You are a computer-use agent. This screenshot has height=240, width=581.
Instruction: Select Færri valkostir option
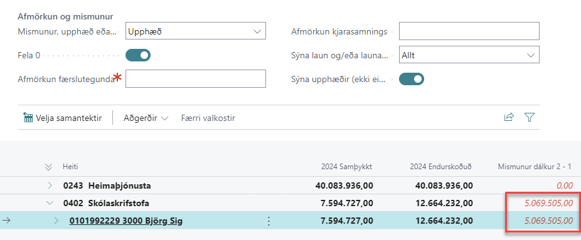click(x=208, y=118)
